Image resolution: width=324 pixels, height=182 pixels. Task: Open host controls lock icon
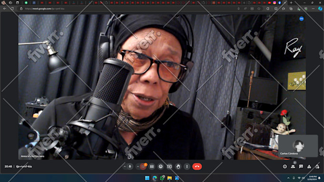pyautogui.click(x=317, y=166)
